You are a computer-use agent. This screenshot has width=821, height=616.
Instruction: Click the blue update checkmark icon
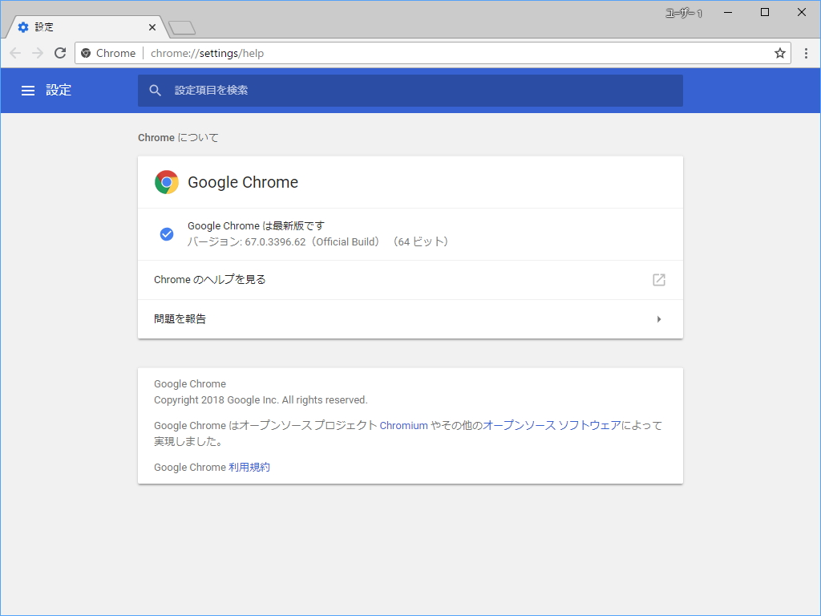coord(167,233)
